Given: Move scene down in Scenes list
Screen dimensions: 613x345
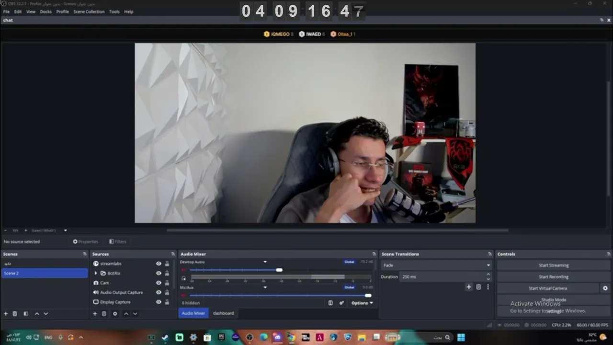Looking at the screenshot, I should [x=46, y=314].
